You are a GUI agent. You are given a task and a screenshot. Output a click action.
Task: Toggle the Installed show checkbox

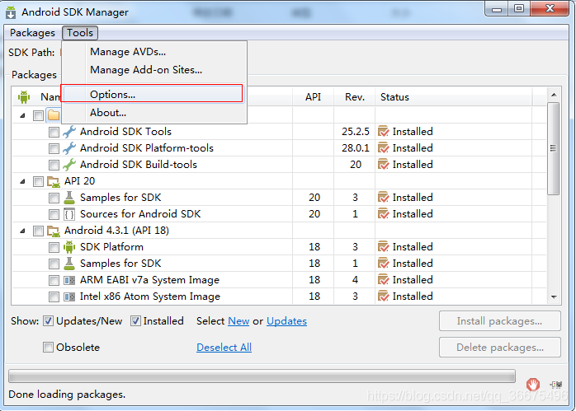[x=135, y=321]
